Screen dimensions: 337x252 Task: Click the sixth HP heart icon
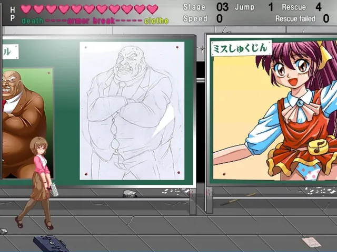tap(89, 9)
